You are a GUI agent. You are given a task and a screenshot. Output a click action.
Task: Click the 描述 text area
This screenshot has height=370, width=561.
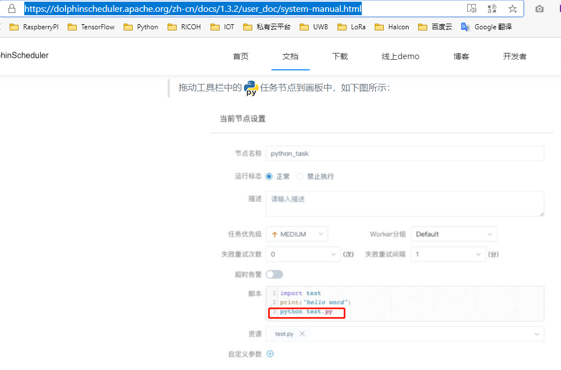(405, 203)
